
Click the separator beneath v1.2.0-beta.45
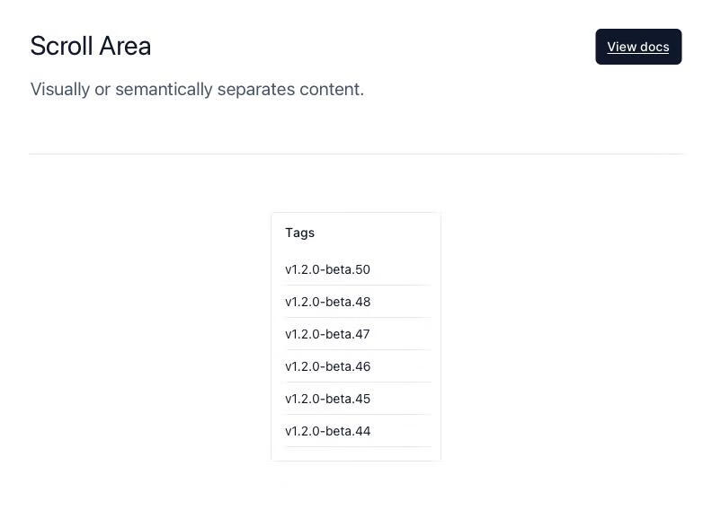358,415
